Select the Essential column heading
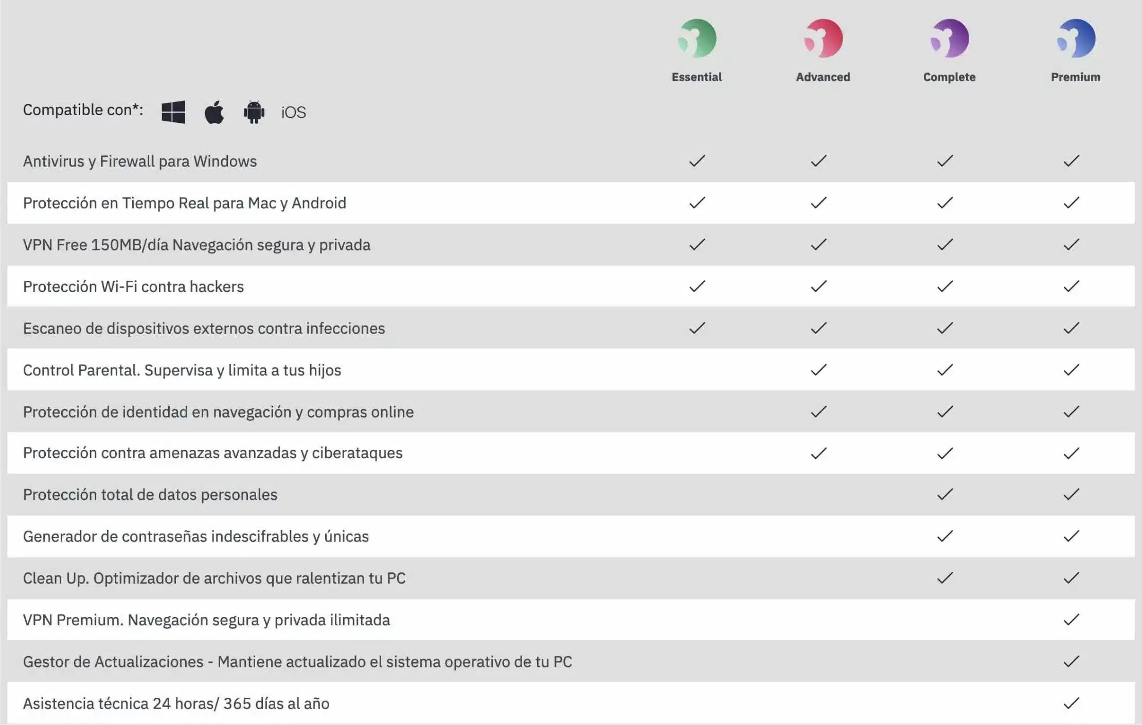 (697, 77)
